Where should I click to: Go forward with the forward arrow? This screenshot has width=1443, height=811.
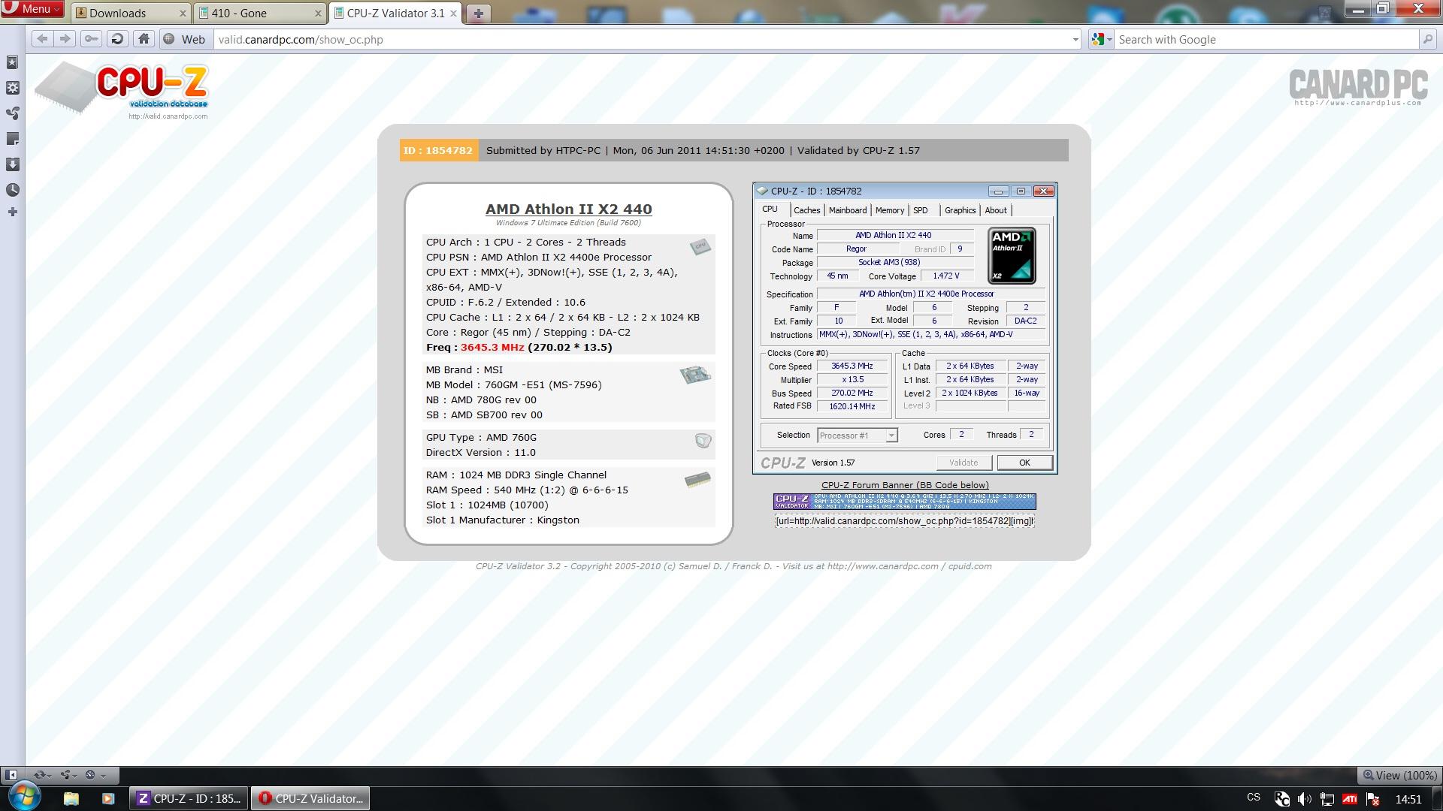pos(65,39)
